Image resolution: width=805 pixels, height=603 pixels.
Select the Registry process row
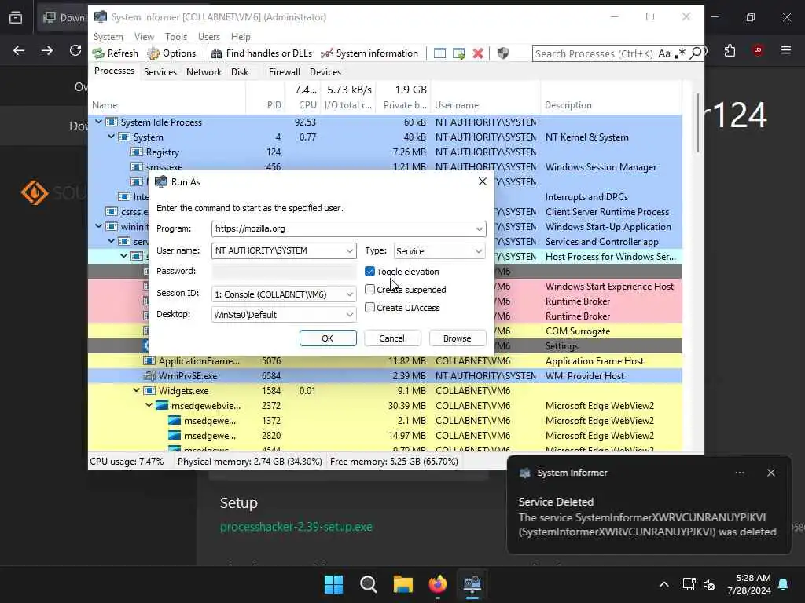(x=385, y=152)
